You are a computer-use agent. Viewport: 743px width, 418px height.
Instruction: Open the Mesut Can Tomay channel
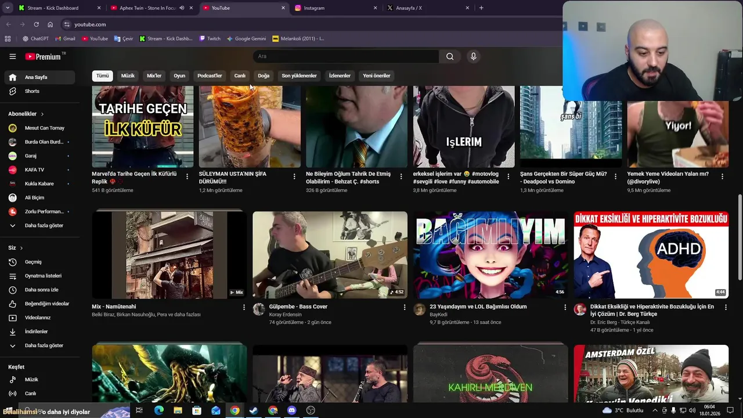click(39, 128)
